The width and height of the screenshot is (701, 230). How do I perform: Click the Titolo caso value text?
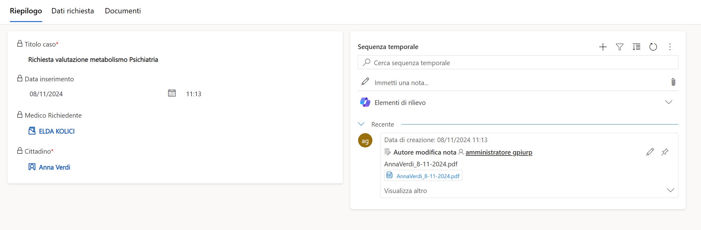click(x=93, y=60)
